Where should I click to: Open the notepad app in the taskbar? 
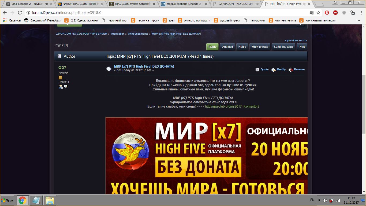pos(36,200)
